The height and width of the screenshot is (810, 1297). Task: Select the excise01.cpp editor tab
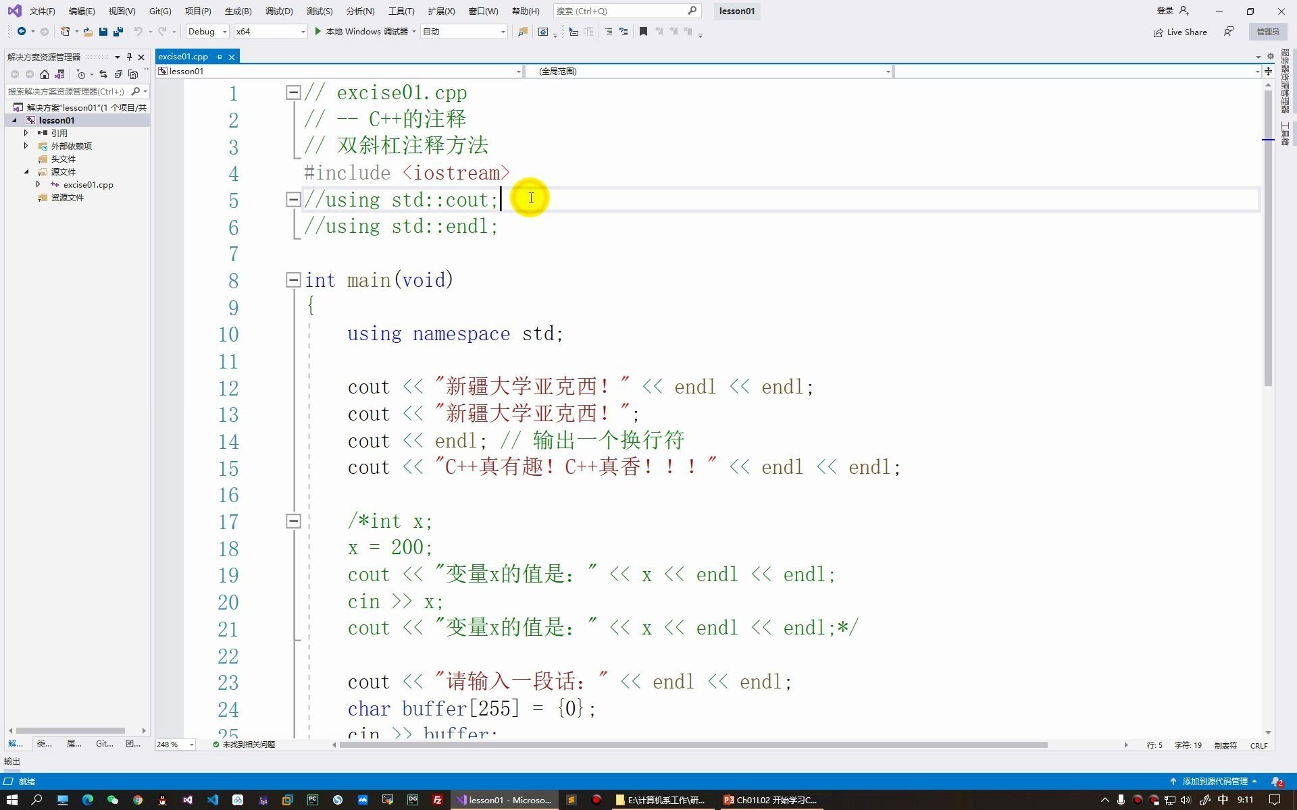184,57
